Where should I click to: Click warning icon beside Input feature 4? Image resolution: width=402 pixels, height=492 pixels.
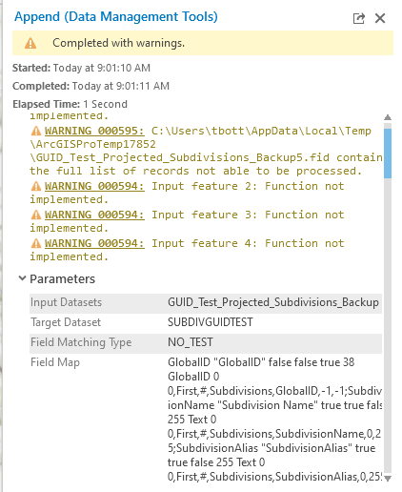tap(36, 243)
